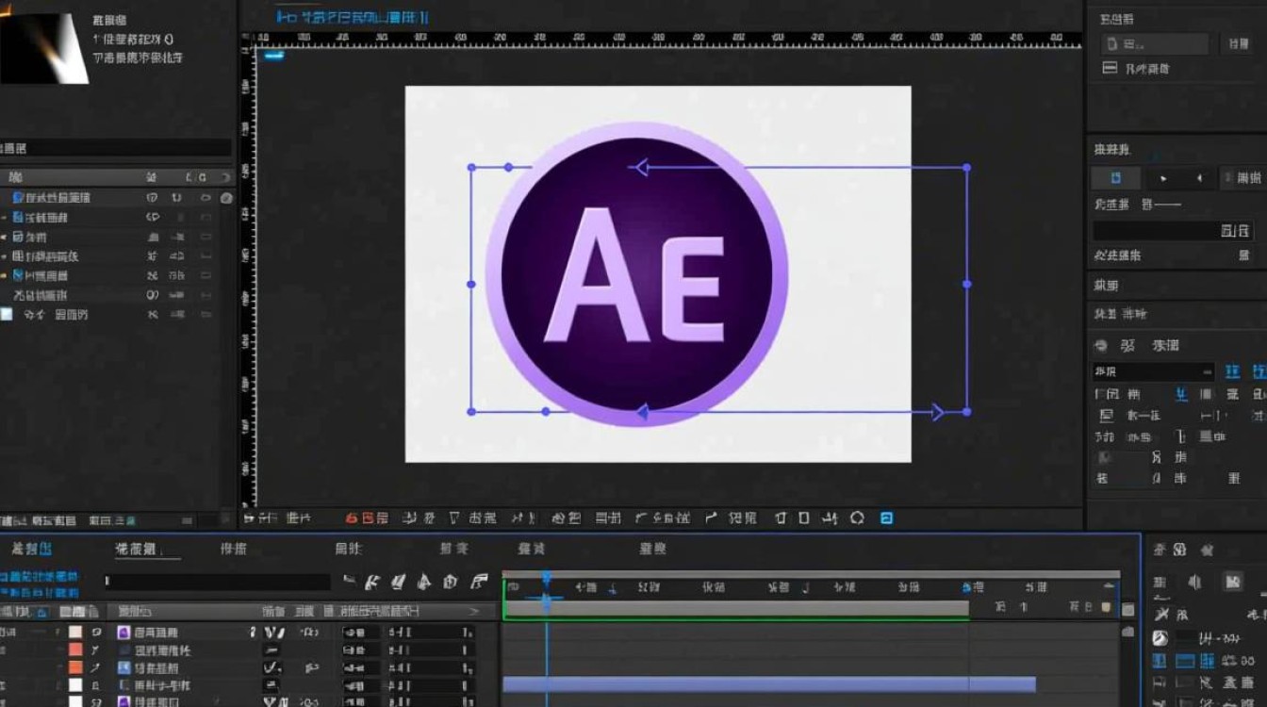Viewport: 1267px width, 707px height.
Task: Click the blue icon of the third timeline layer
Action: (123, 667)
